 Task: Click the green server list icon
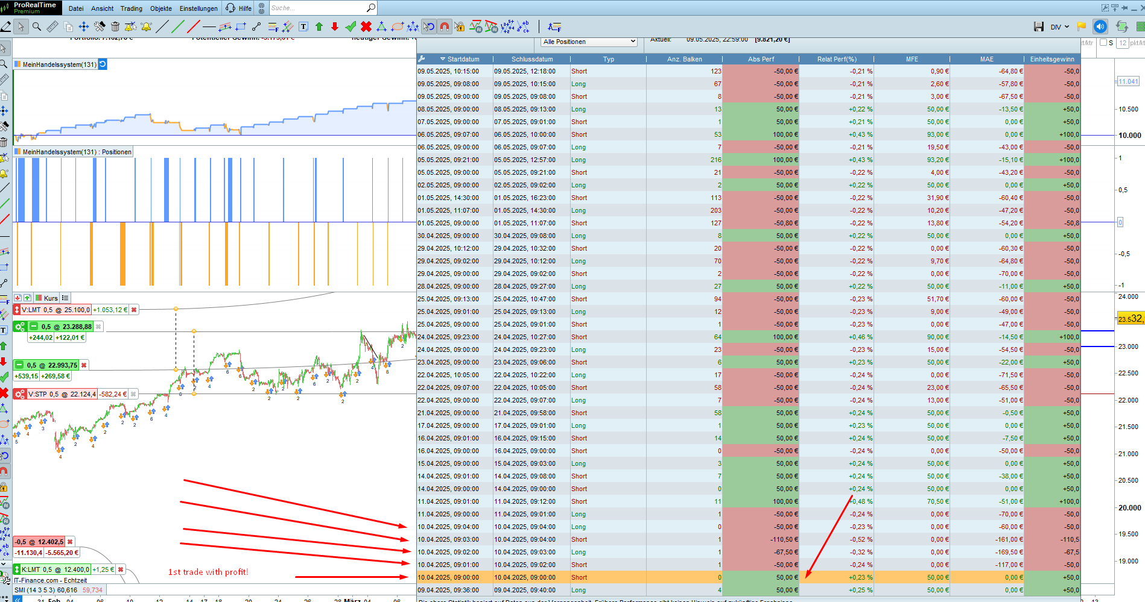click(1140, 27)
